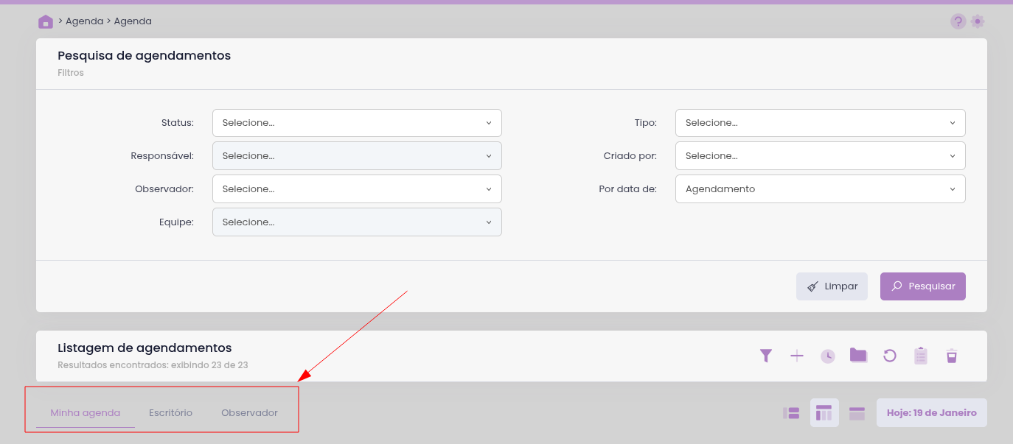Expand the Por data de dropdown
This screenshot has width=1013, height=444.
(x=820, y=189)
